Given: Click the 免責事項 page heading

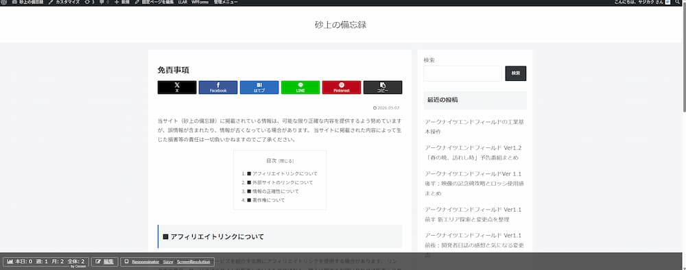Looking at the screenshot, I should click(x=174, y=70).
